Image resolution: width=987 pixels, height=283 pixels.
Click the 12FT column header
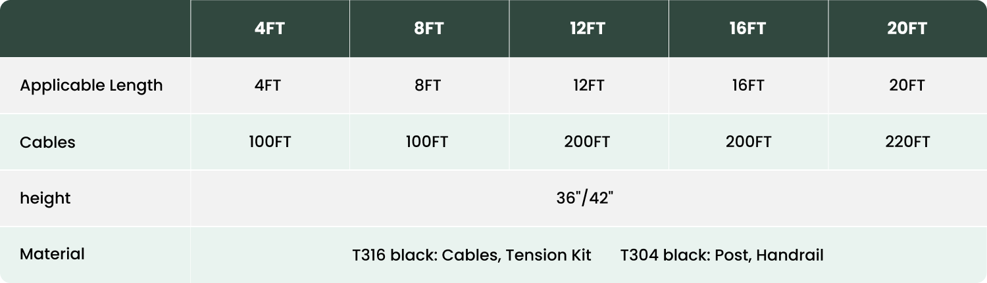click(x=587, y=29)
